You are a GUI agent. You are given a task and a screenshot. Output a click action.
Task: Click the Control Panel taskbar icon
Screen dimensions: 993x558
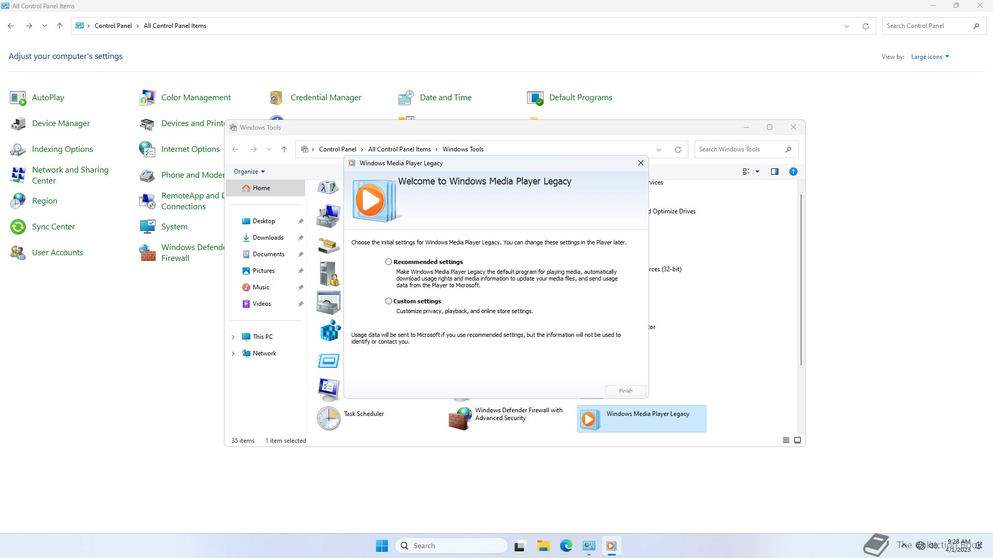click(x=589, y=546)
